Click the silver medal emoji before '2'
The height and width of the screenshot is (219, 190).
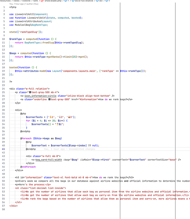coord(60,117)
